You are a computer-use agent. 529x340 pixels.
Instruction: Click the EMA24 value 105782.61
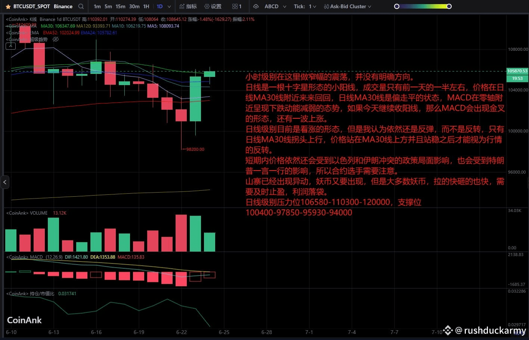click(x=107, y=33)
